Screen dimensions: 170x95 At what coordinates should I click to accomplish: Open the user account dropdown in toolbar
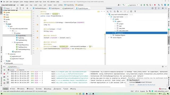coord(119,5)
